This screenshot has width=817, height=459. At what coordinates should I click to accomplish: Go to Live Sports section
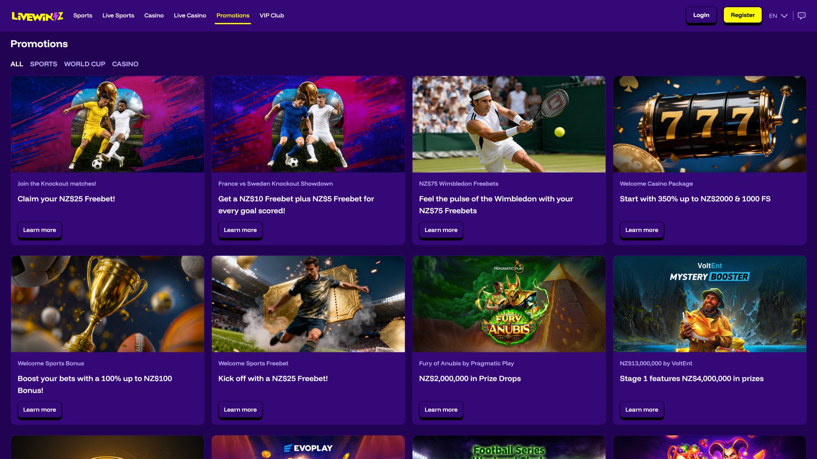118,15
